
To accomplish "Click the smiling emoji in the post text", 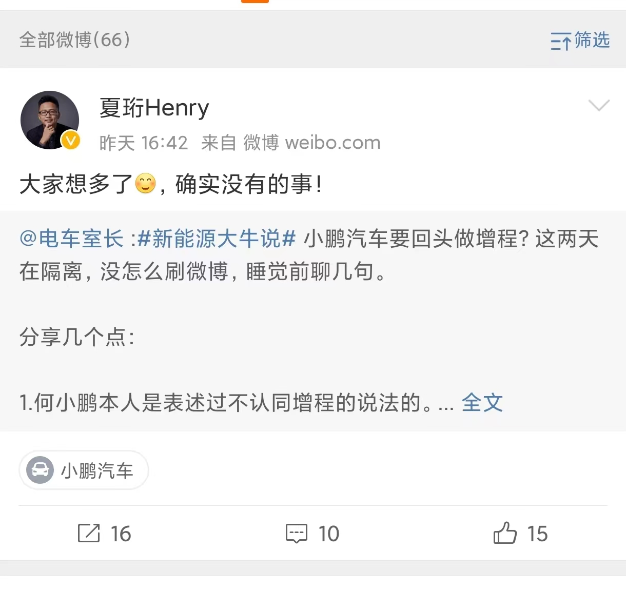I will coord(145,184).
